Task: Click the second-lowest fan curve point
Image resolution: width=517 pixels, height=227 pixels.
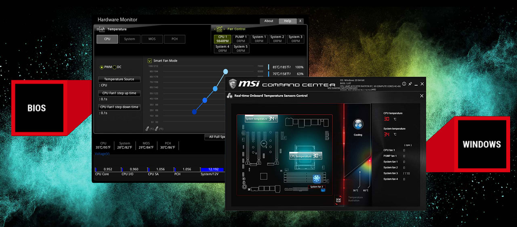Action: (205, 100)
